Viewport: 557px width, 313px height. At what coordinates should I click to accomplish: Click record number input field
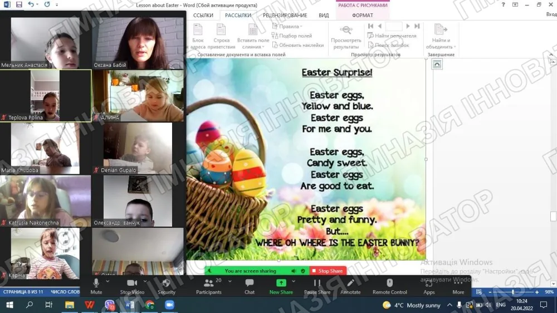[394, 26]
